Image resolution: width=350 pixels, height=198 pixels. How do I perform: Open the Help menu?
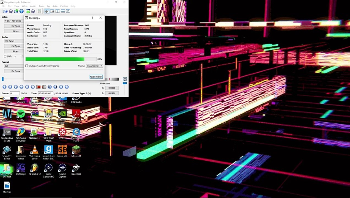pos(73,6)
